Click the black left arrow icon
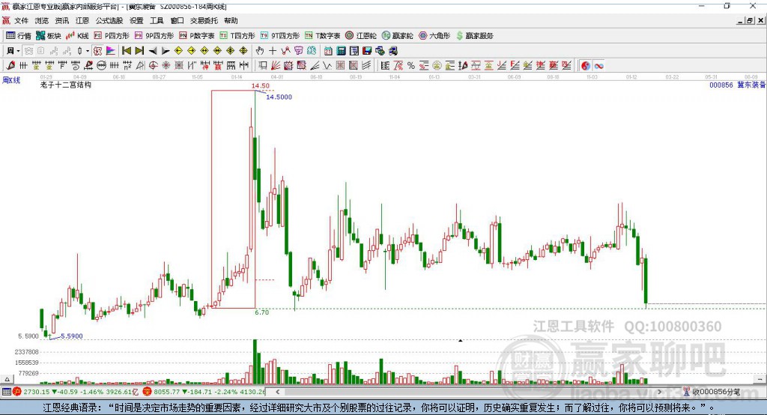Viewport: 767px width, 415px height. 152,51
